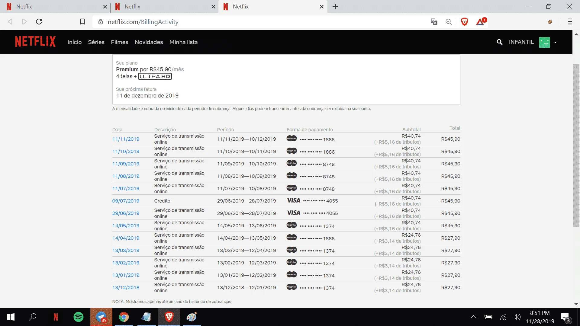Click the page vertical scrollbar thumb

[576, 145]
